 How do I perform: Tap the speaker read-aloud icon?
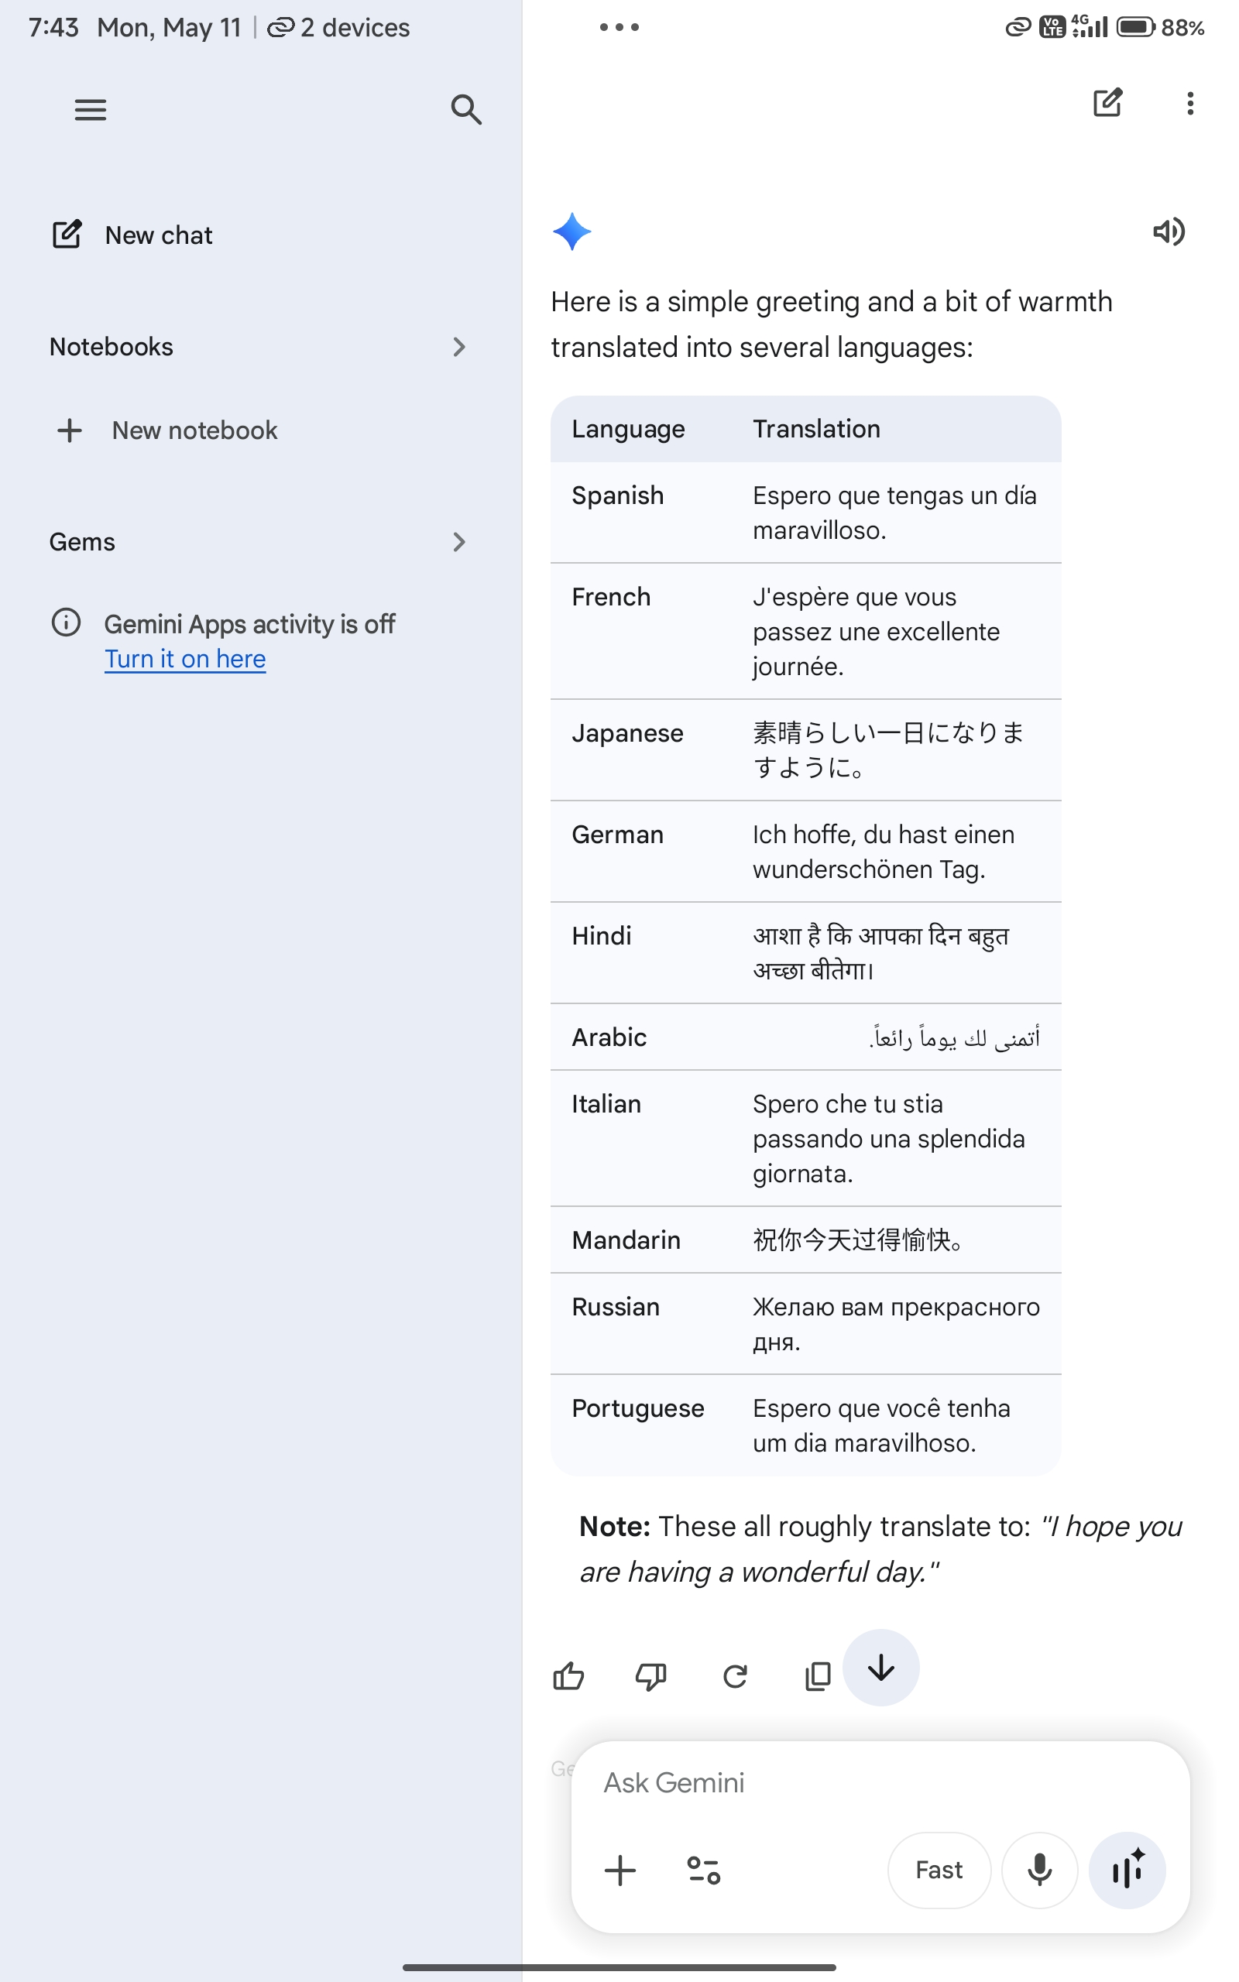pyautogui.click(x=1169, y=231)
